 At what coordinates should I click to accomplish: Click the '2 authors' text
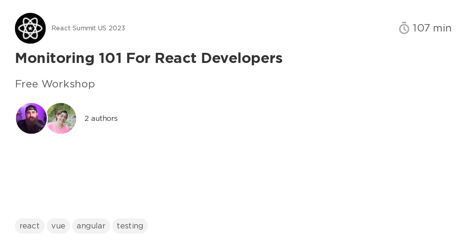pos(101,119)
